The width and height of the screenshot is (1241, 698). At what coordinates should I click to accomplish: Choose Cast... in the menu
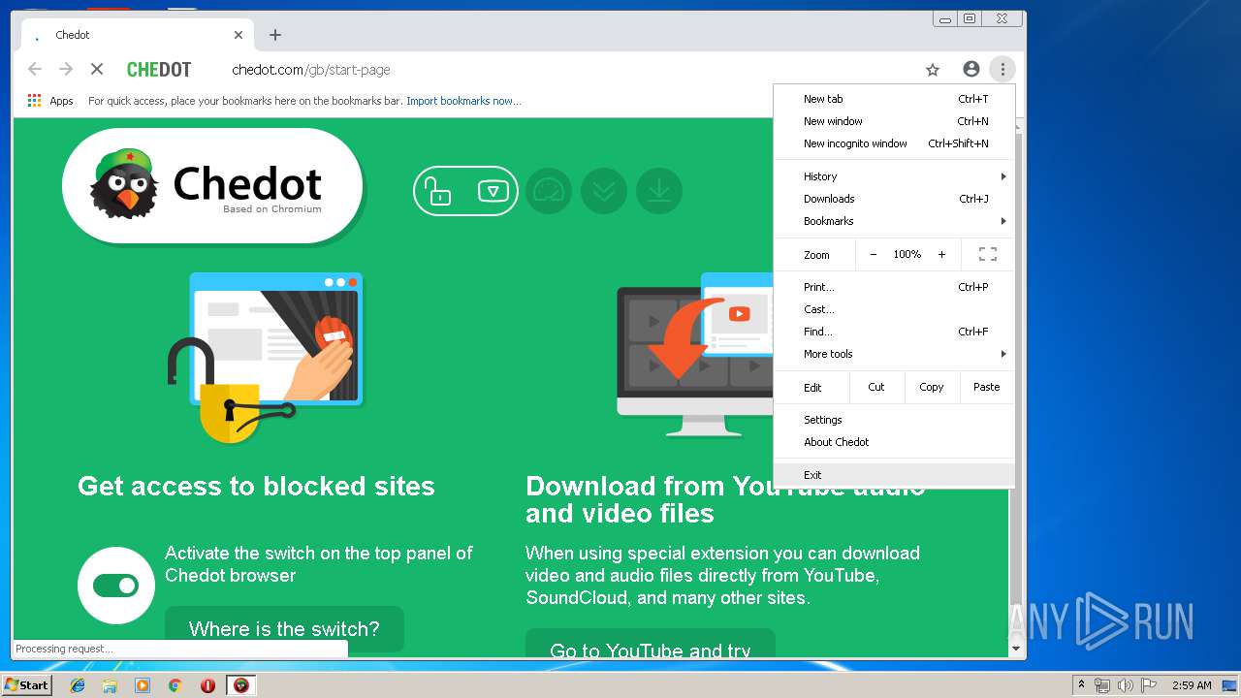pos(894,309)
